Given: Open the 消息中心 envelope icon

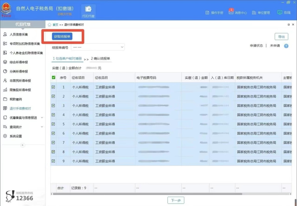Looking at the screenshot, I should pos(231,12).
